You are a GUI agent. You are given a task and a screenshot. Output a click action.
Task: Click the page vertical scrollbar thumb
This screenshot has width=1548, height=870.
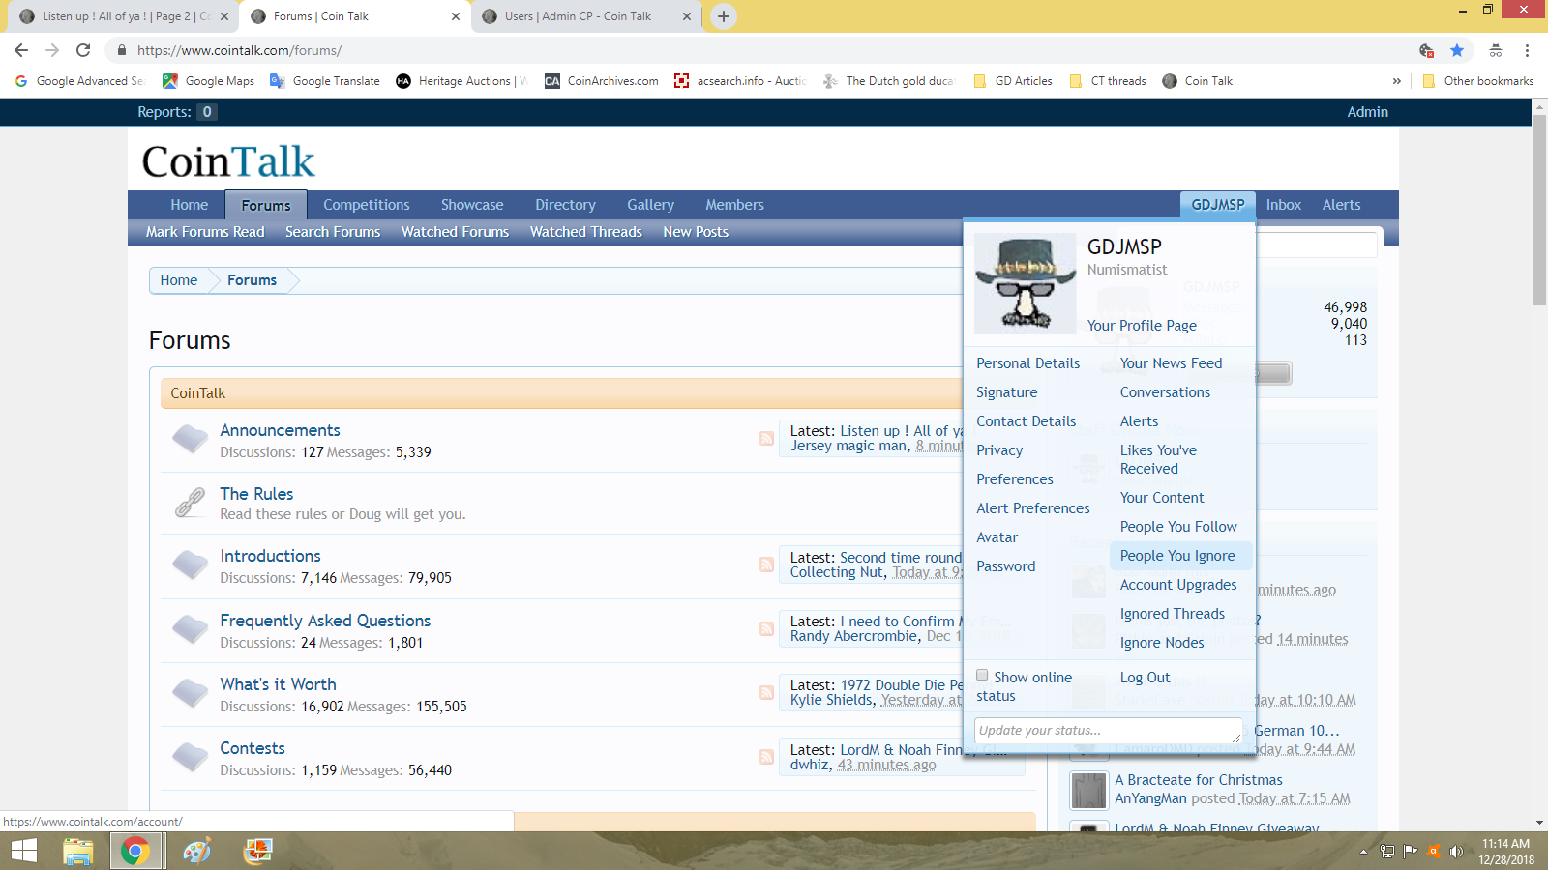pos(1539,210)
